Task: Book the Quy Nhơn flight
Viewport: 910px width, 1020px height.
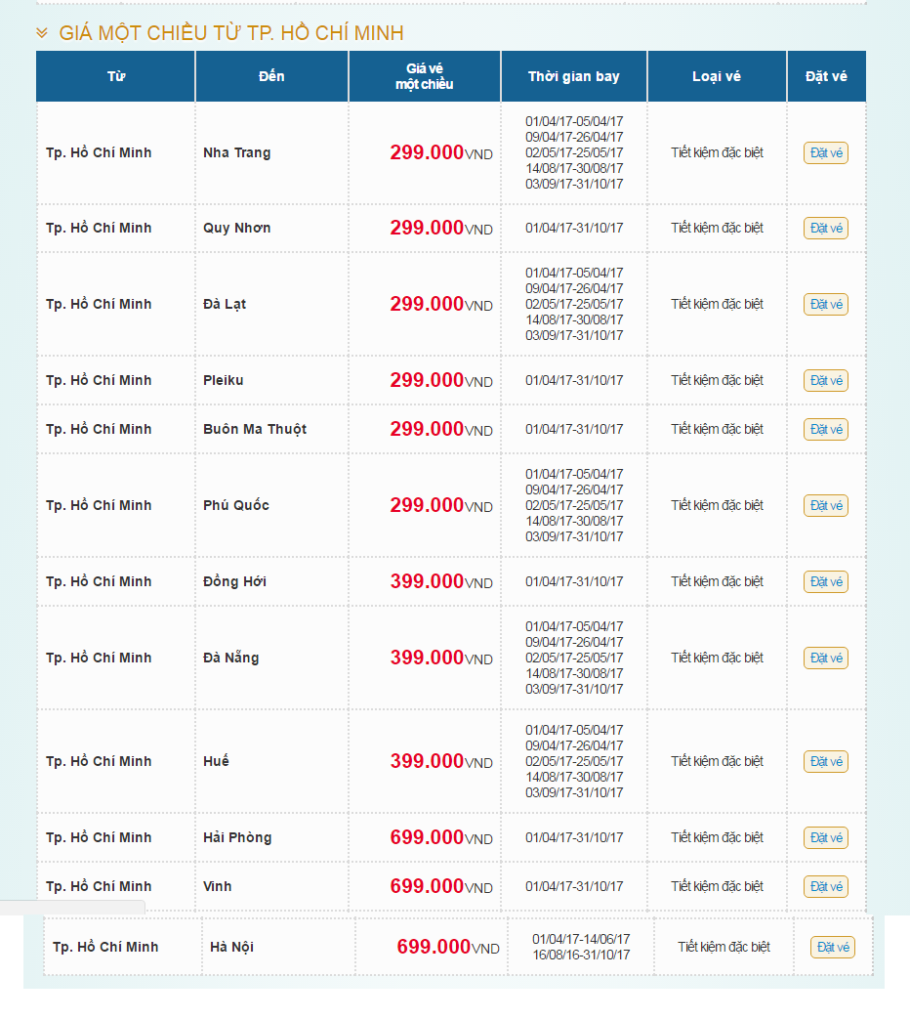Action: pyautogui.click(x=825, y=229)
